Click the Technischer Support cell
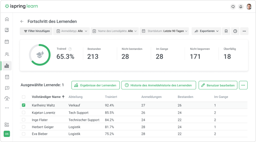The image size is (256, 142). pyautogui.click(x=84, y=120)
